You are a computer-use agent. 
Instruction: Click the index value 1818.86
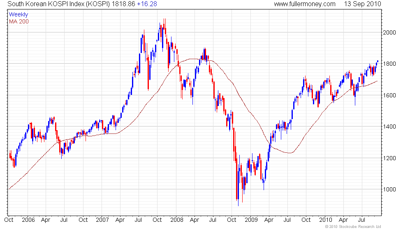point(123,4)
